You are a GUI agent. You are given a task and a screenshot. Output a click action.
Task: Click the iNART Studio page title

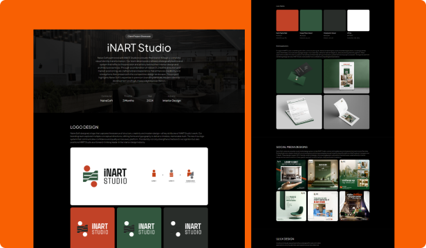click(139, 48)
